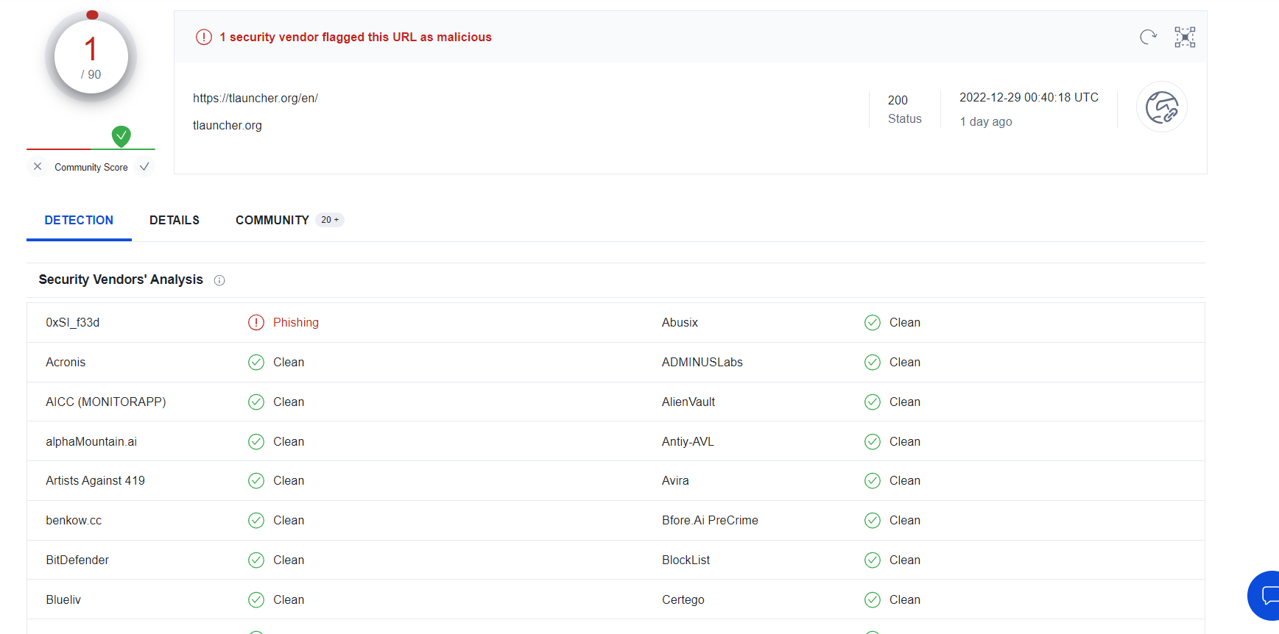Image resolution: width=1279 pixels, height=634 pixels.
Task: Click the Phishing verdict label
Action: pos(296,323)
